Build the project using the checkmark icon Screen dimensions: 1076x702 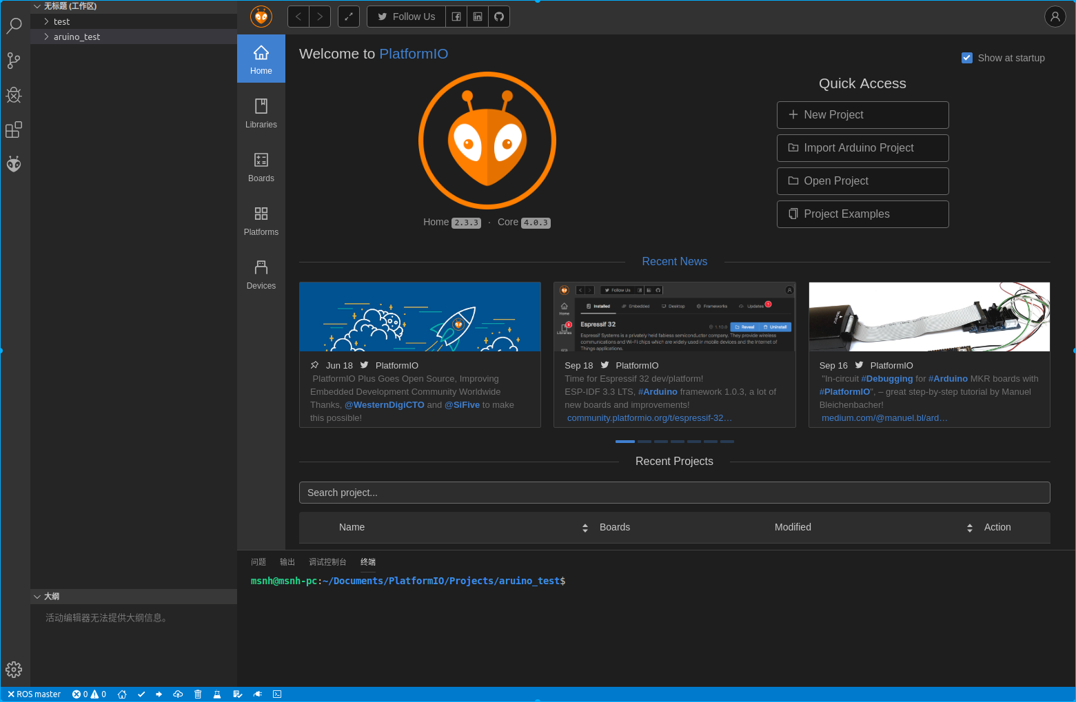coord(141,694)
